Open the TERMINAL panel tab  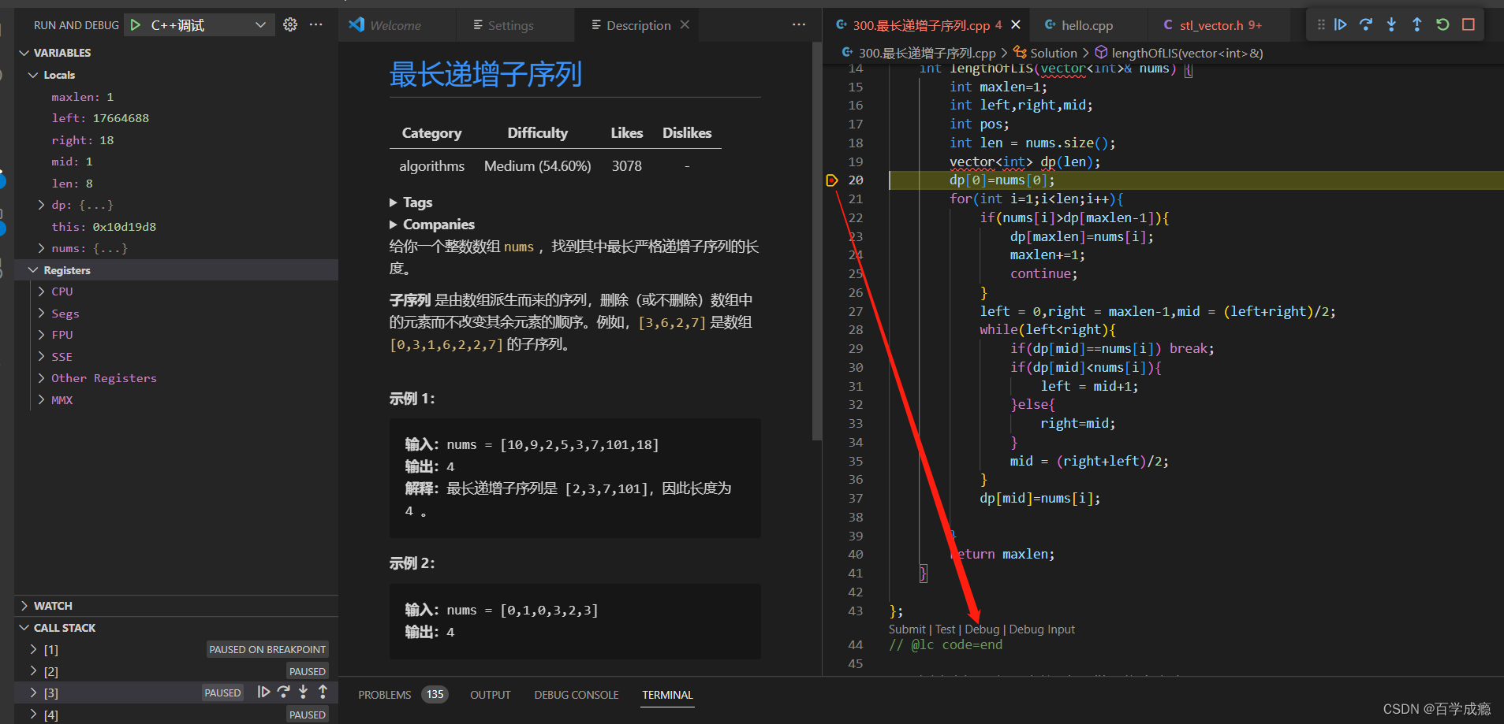667,695
